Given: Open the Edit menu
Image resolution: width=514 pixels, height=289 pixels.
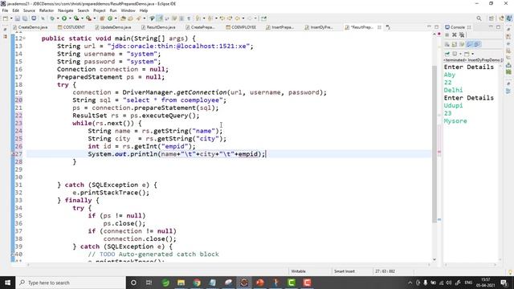Looking at the screenshot, I should coord(16,10).
